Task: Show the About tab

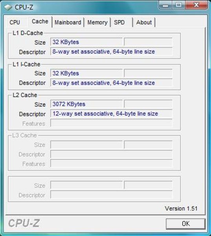Action: pos(144,22)
